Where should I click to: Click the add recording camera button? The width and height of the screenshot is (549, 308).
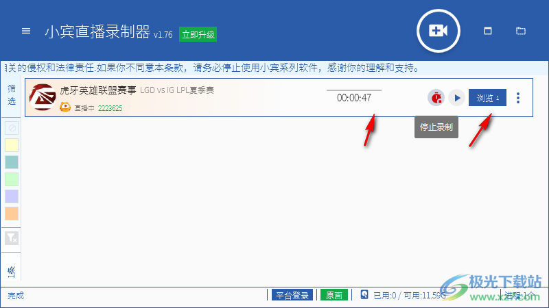tap(439, 31)
